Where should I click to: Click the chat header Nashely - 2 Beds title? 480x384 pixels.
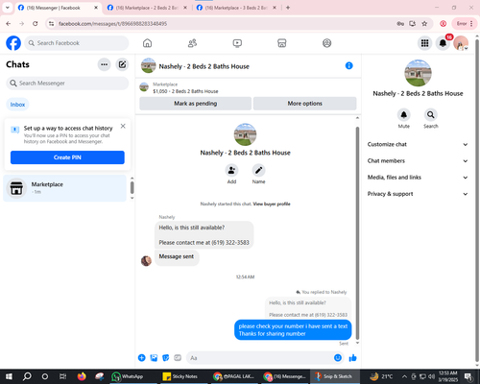click(x=204, y=66)
